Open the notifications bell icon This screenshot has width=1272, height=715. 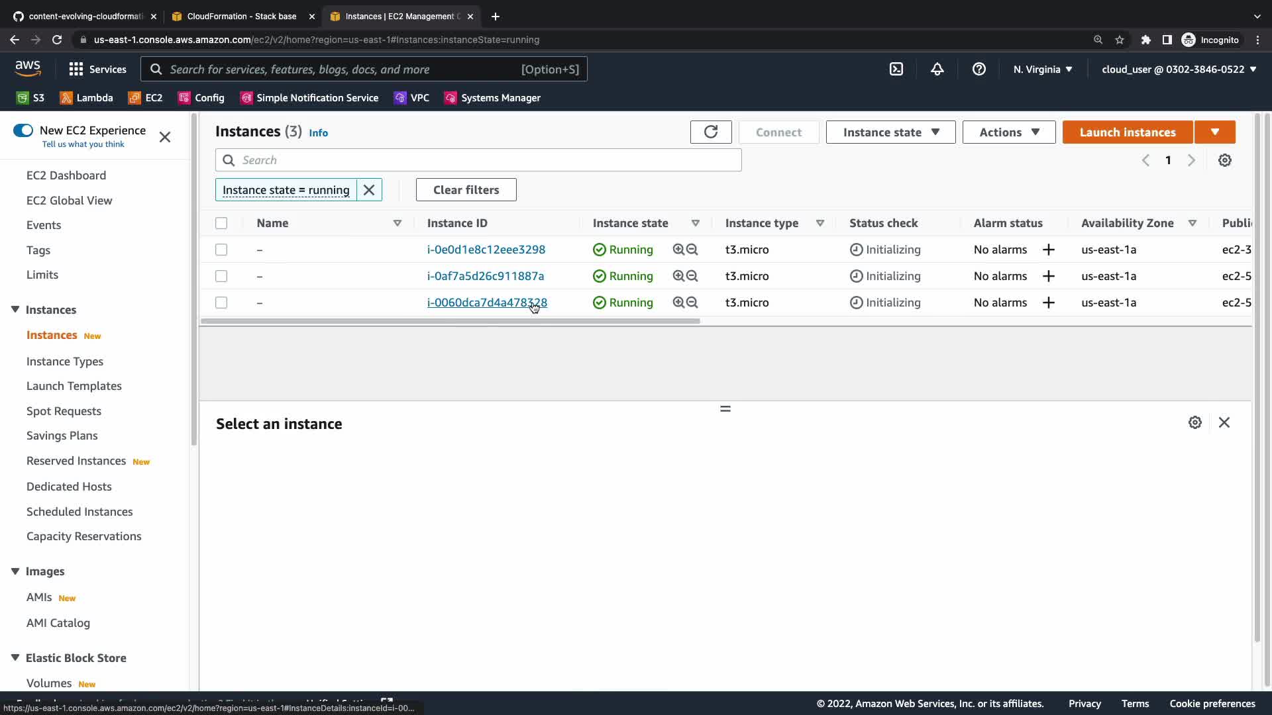click(x=937, y=69)
